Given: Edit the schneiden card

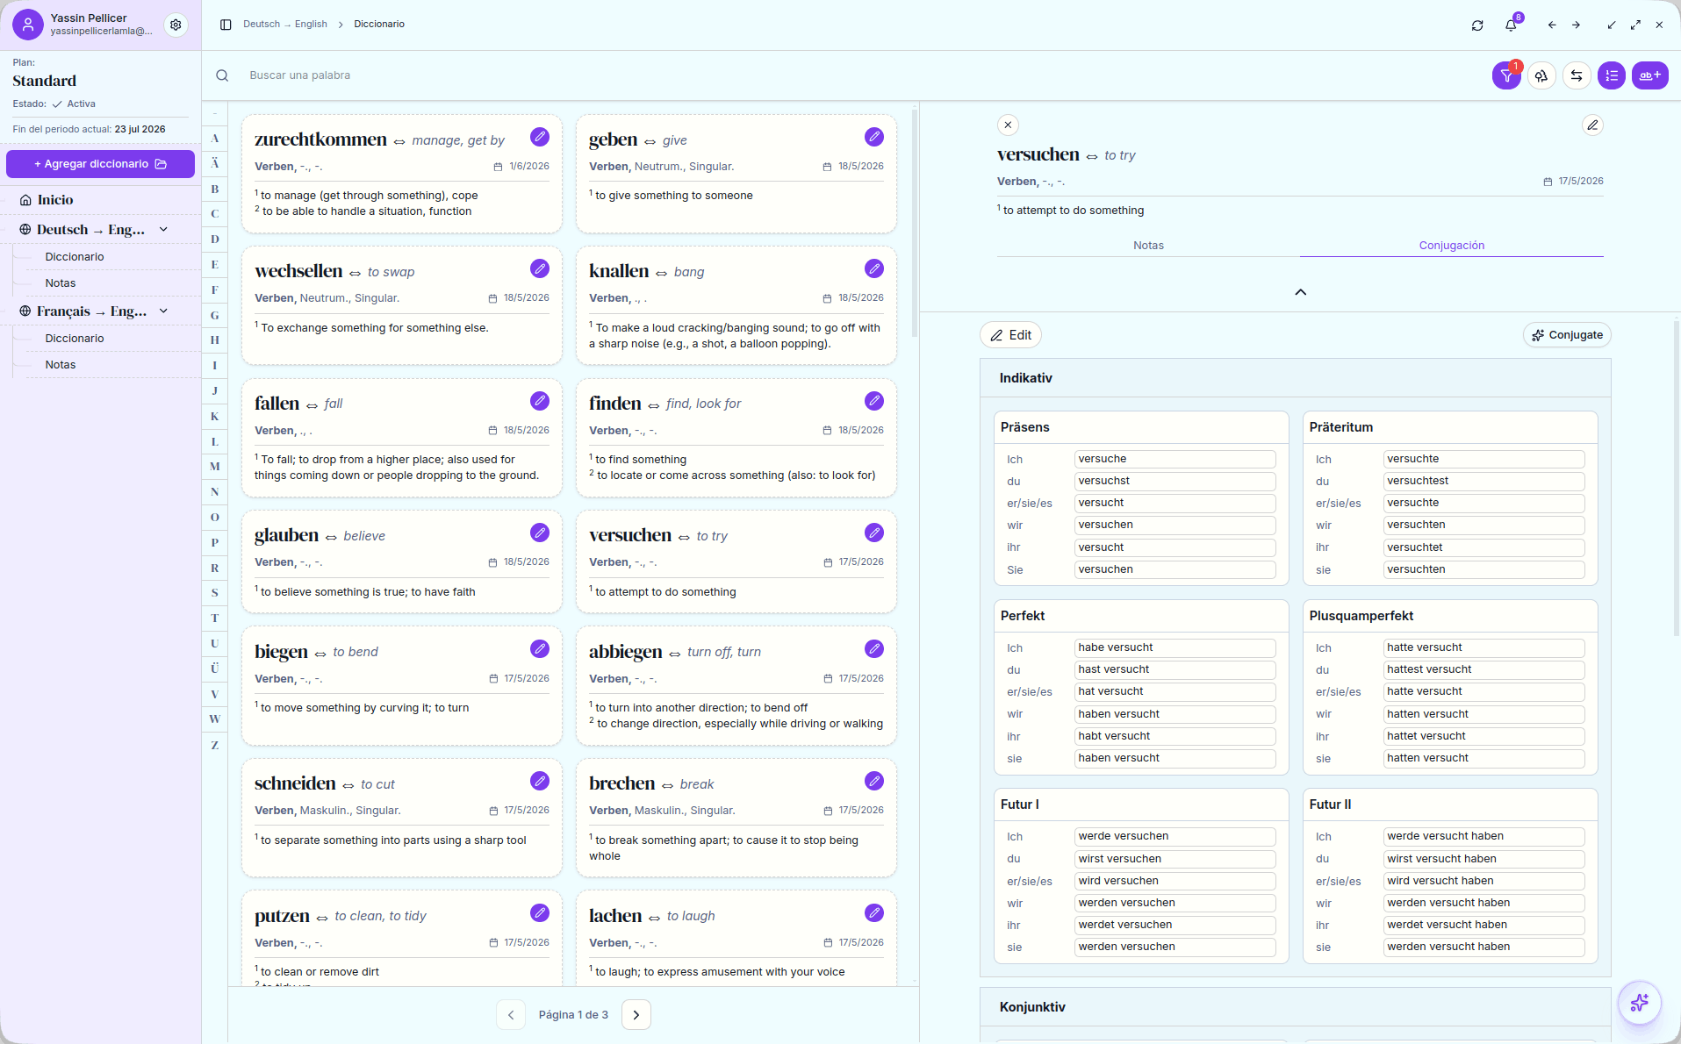Looking at the screenshot, I should pyautogui.click(x=540, y=781).
